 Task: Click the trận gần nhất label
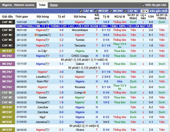(158, 11)
